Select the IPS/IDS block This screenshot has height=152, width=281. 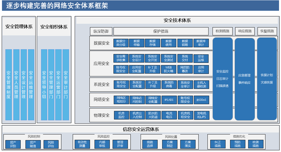pos(169,100)
